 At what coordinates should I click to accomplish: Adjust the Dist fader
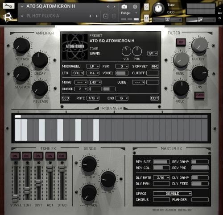click(38, 183)
